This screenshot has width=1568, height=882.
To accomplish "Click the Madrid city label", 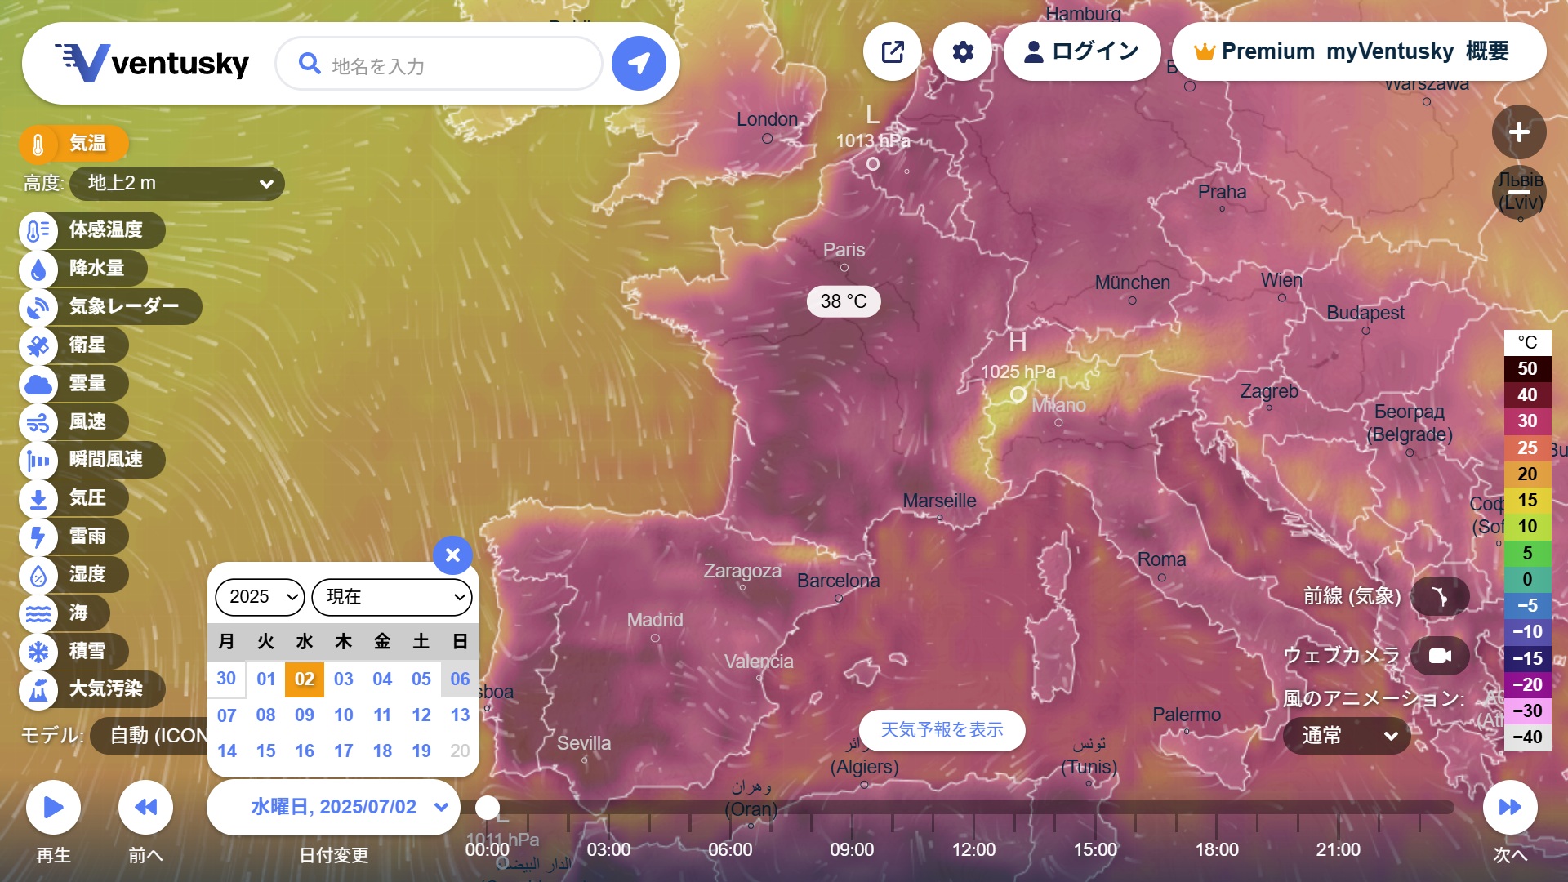I will click(655, 621).
